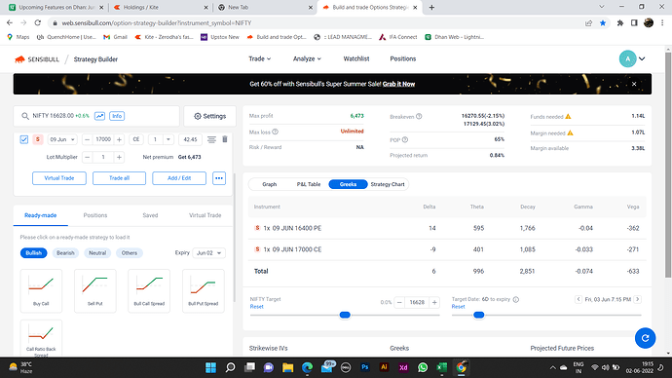The width and height of the screenshot is (672, 378).
Task: Open the three-dots more options button
Action: click(x=219, y=178)
